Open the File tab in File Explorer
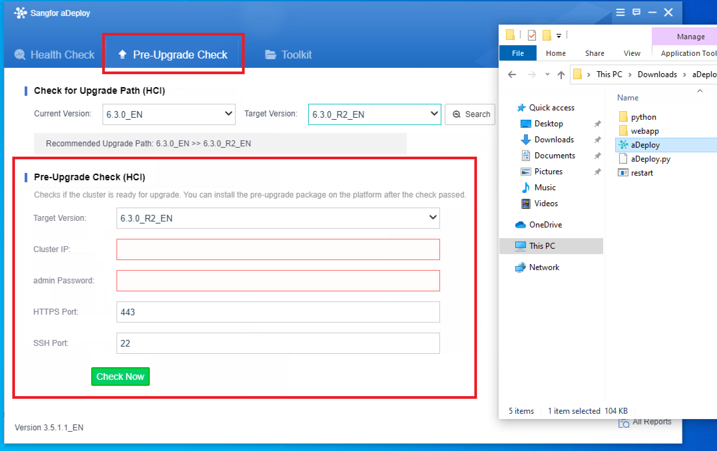717x451 pixels. [518, 53]
